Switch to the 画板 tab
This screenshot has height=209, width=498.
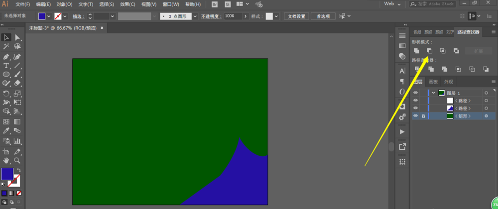click(433, 82)
